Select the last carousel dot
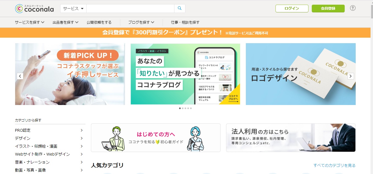Screen dimensions: 373x174 [191, 108]
